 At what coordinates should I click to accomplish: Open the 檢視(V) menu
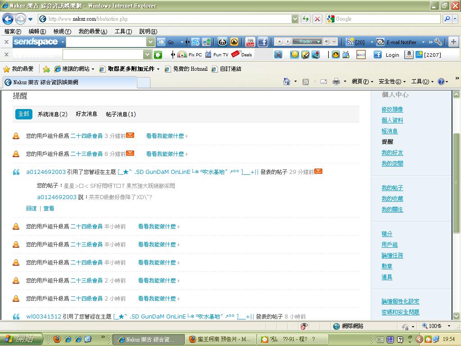point(62,31)
